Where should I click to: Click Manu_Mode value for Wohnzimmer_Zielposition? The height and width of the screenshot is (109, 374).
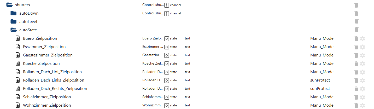322,105
